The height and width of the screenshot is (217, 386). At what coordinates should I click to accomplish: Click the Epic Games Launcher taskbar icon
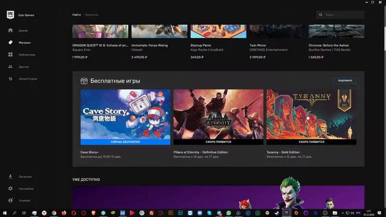pos(286,213)
